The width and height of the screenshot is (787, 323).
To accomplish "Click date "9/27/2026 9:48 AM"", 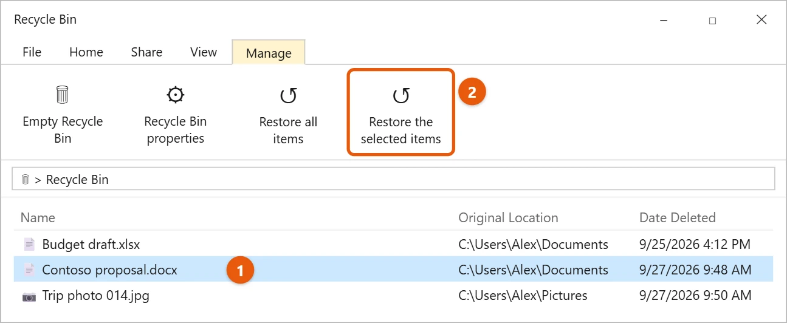I will point(695,270).
